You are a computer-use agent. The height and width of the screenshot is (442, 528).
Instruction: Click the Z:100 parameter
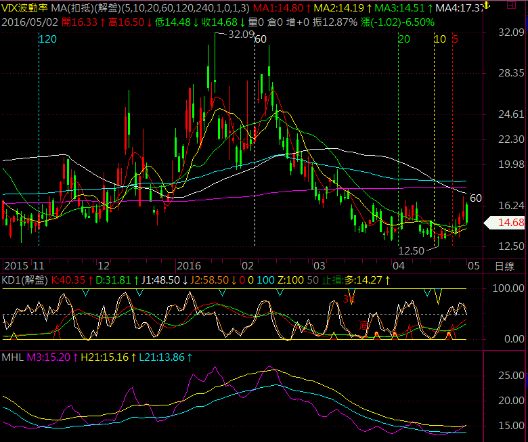pos(290,280)
